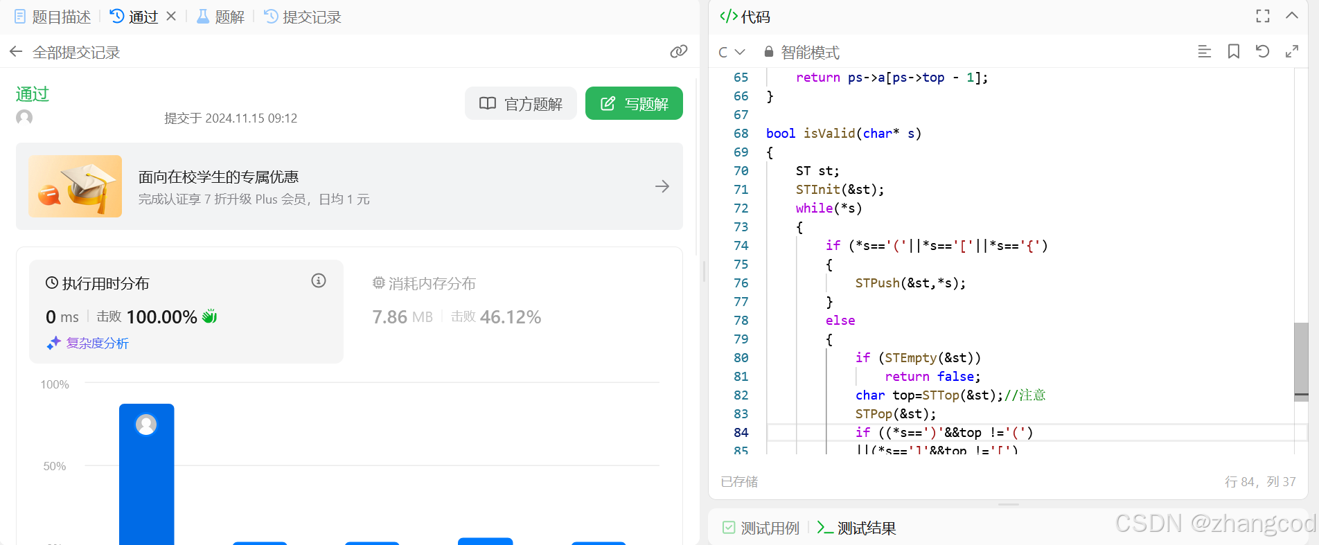1319x545 pixels.
Task: Click the 写题解 button
Action: (x=634, y=103)
